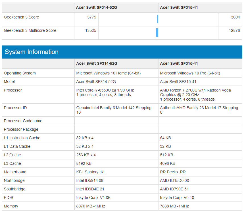244x212 pixels.
Task: Click the Motherboard row label
Action: pos(15,172)
